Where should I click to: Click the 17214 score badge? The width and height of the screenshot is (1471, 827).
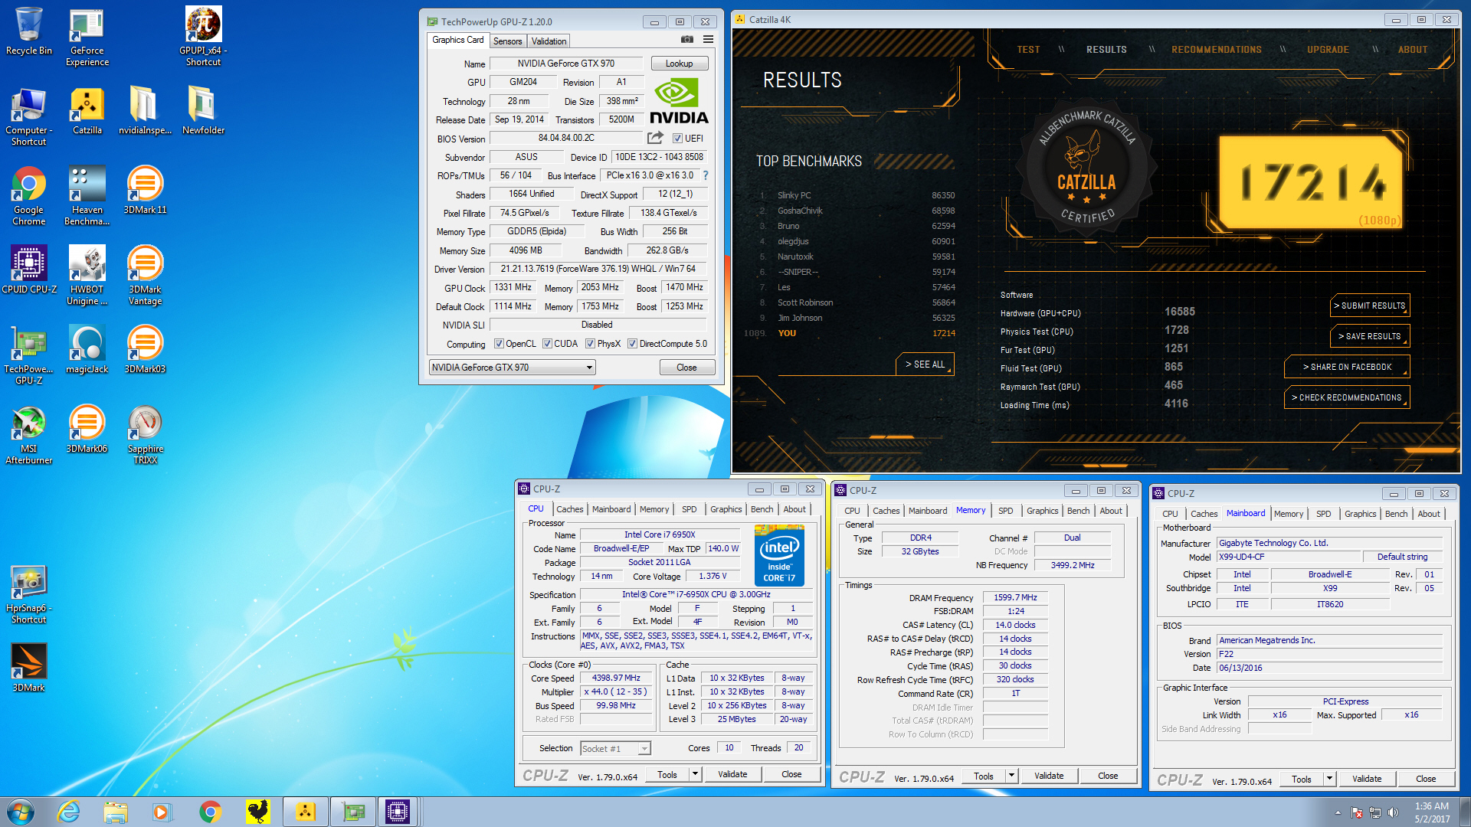click(1312, 182)
